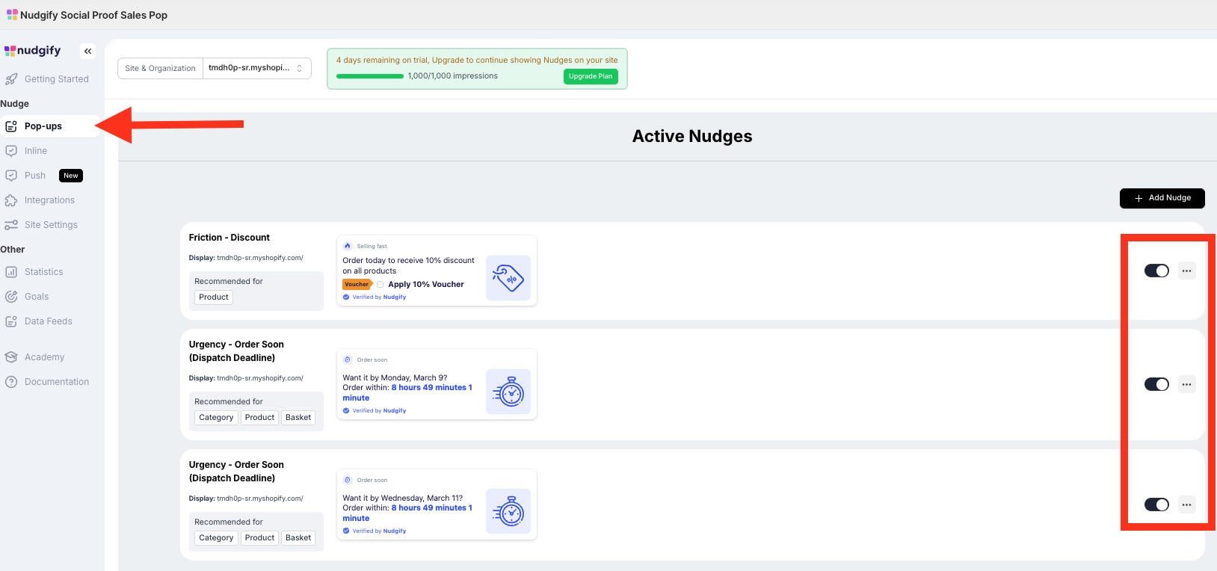Click the orange Voucher tag
The width and height of the screenshot is (1217, 571).
pyautogui.click(x=357, y=285)
